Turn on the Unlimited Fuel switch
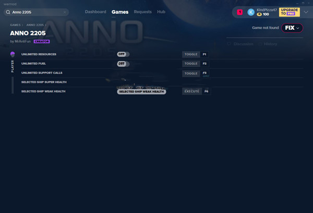Image resolution: width=313 pixels, height=213 pixels. pos(123,64)
